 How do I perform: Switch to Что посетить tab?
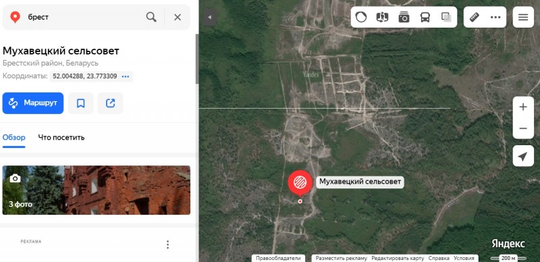61,138
